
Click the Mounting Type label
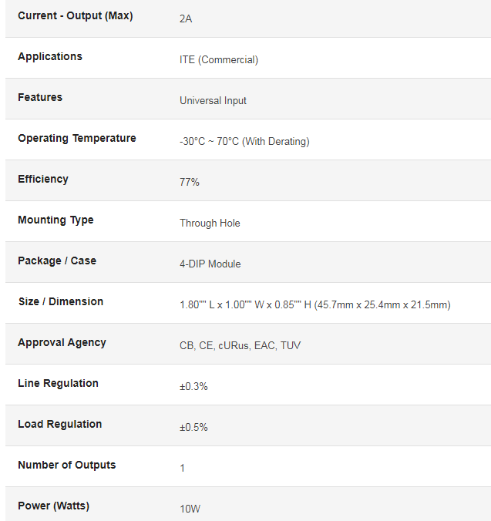(x=55, y=220)
